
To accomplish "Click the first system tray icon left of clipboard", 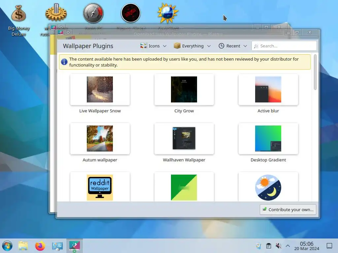I will [259, 246].
